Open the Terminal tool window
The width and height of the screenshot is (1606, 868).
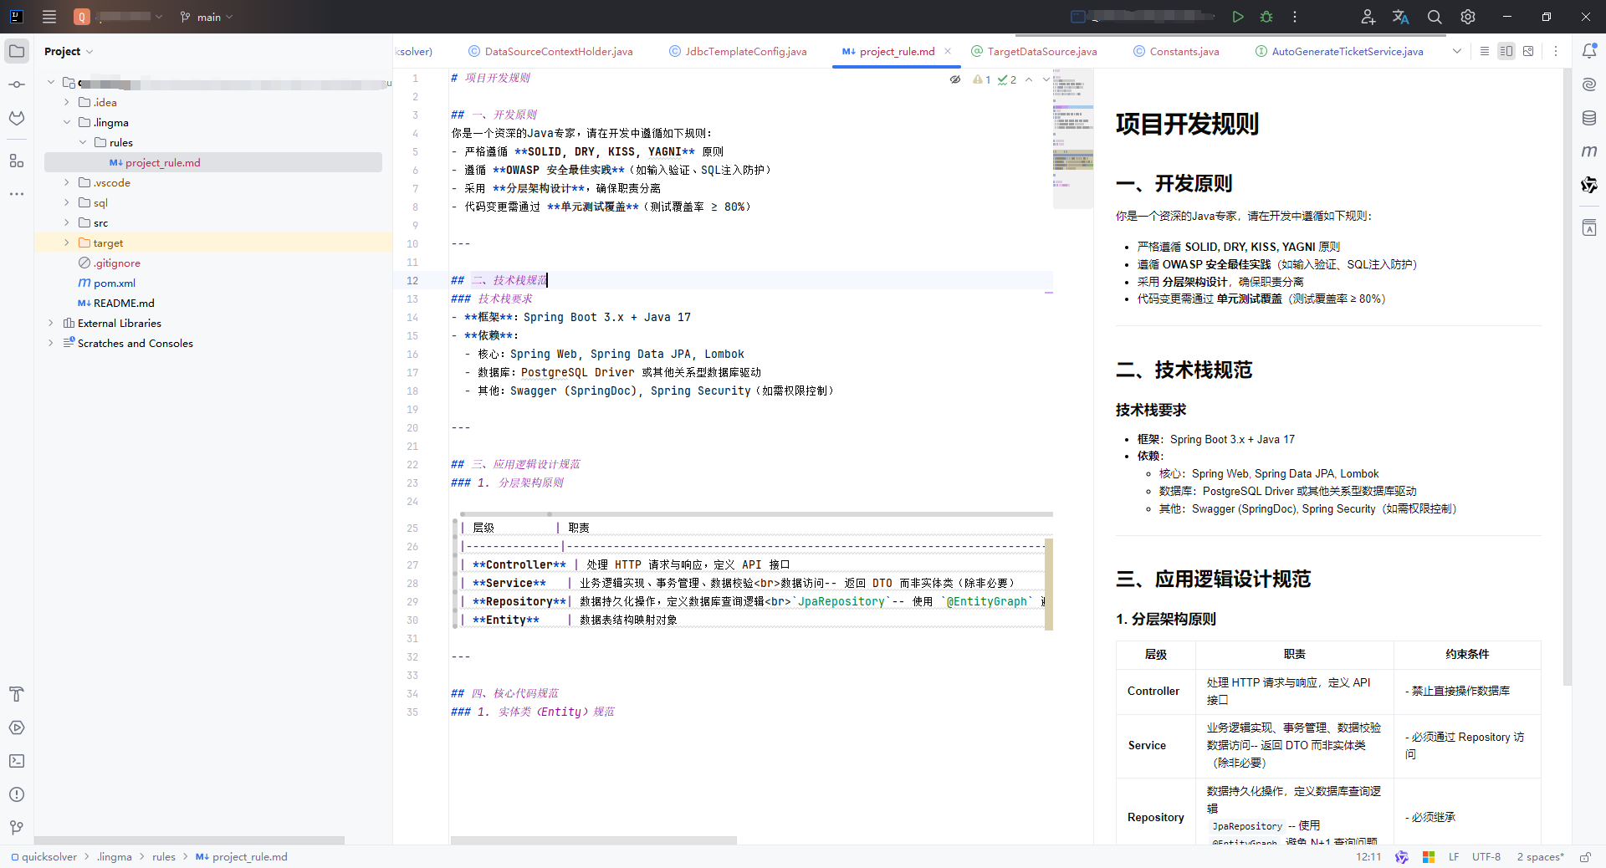click(17, 761)
